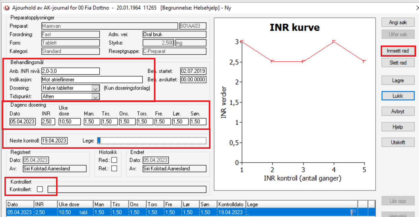The height and width of the screenshot is (217, 419).
Task: Click the Dagens dosering Dato field
Action: coord(22,122)
